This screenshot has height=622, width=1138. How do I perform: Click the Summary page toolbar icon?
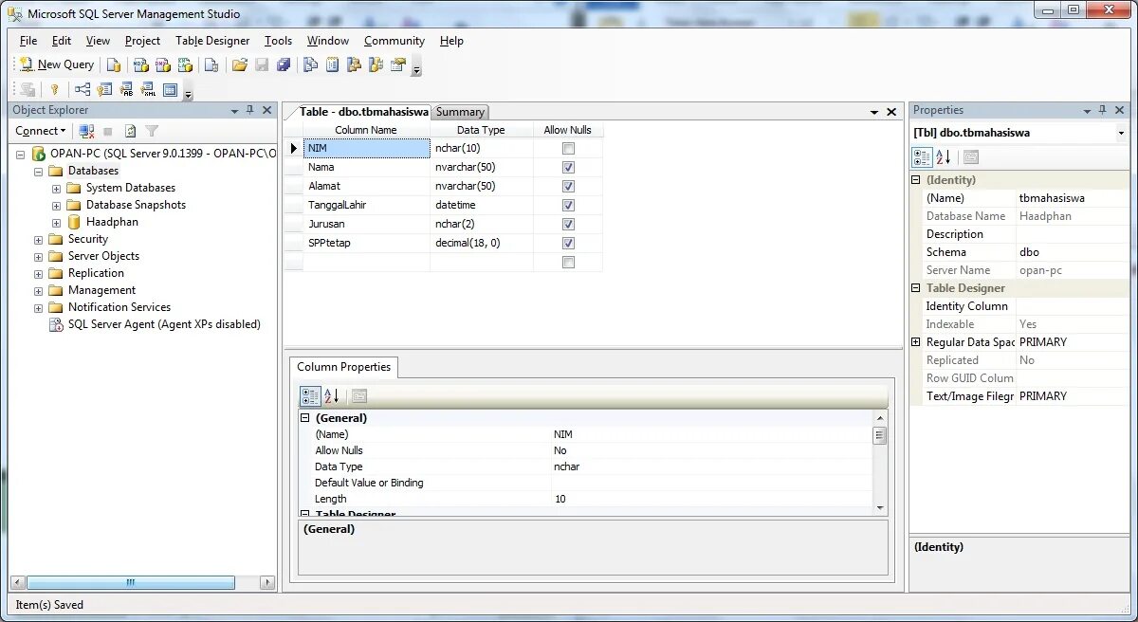333,64
